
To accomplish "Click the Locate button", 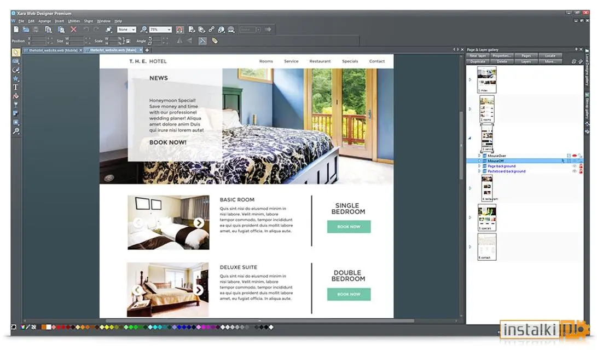I will click(x=550, y=56).
